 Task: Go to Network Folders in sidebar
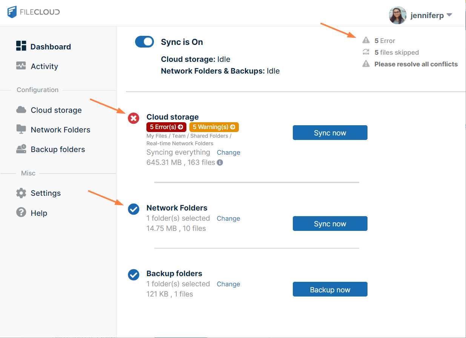tap(60, 130)
